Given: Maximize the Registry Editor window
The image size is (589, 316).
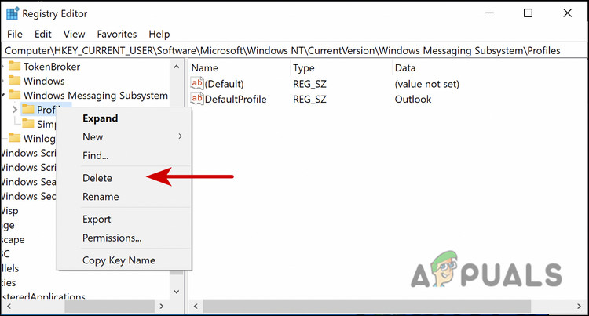Looking at the screenshot, I should 529,13.
